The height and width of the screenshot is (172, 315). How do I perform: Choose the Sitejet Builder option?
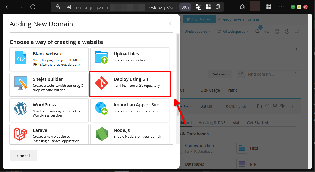pyautogui.click(x=49, y=84)
